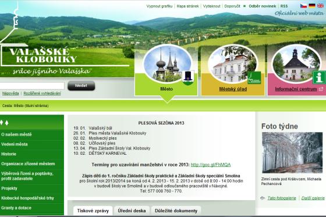The height and width of the screenshot is (217, 326).
Task: Select the Důležité dokumenty tab
Action: (x=176, y=211)
